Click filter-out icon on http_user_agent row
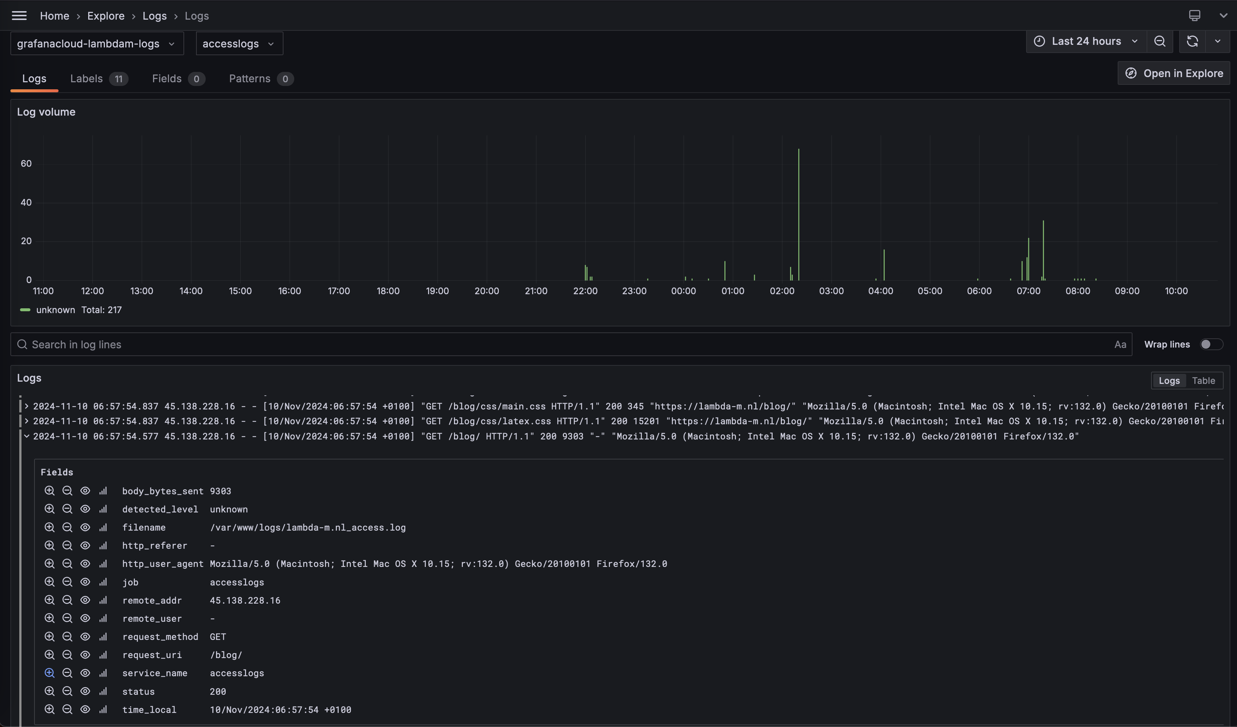 point(67,564)
